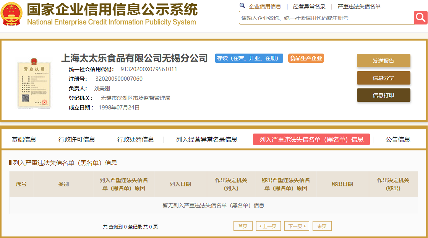
Task: Select 经营异常名录 search category
Action: (309, 7)
